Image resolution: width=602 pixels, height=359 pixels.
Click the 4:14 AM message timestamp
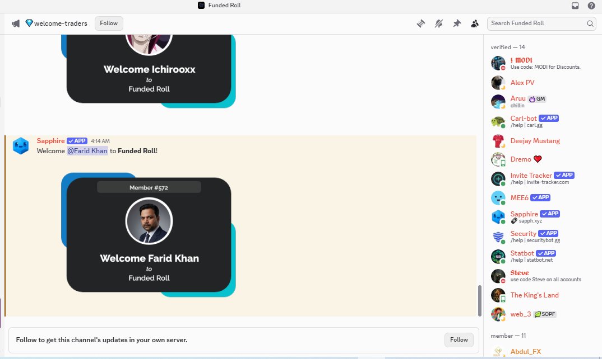(100, 141)
